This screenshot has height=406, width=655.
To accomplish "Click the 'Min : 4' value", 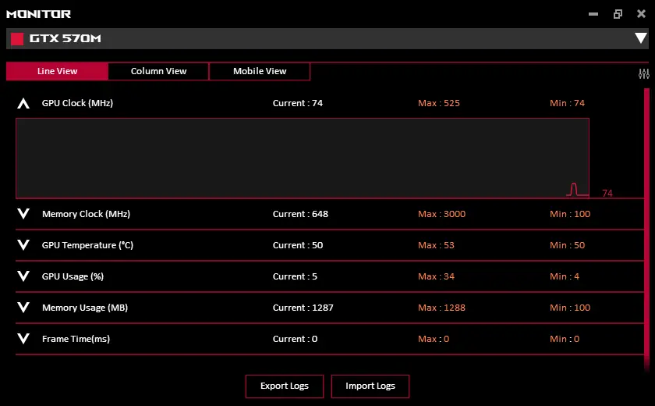I will coord(565,276).
